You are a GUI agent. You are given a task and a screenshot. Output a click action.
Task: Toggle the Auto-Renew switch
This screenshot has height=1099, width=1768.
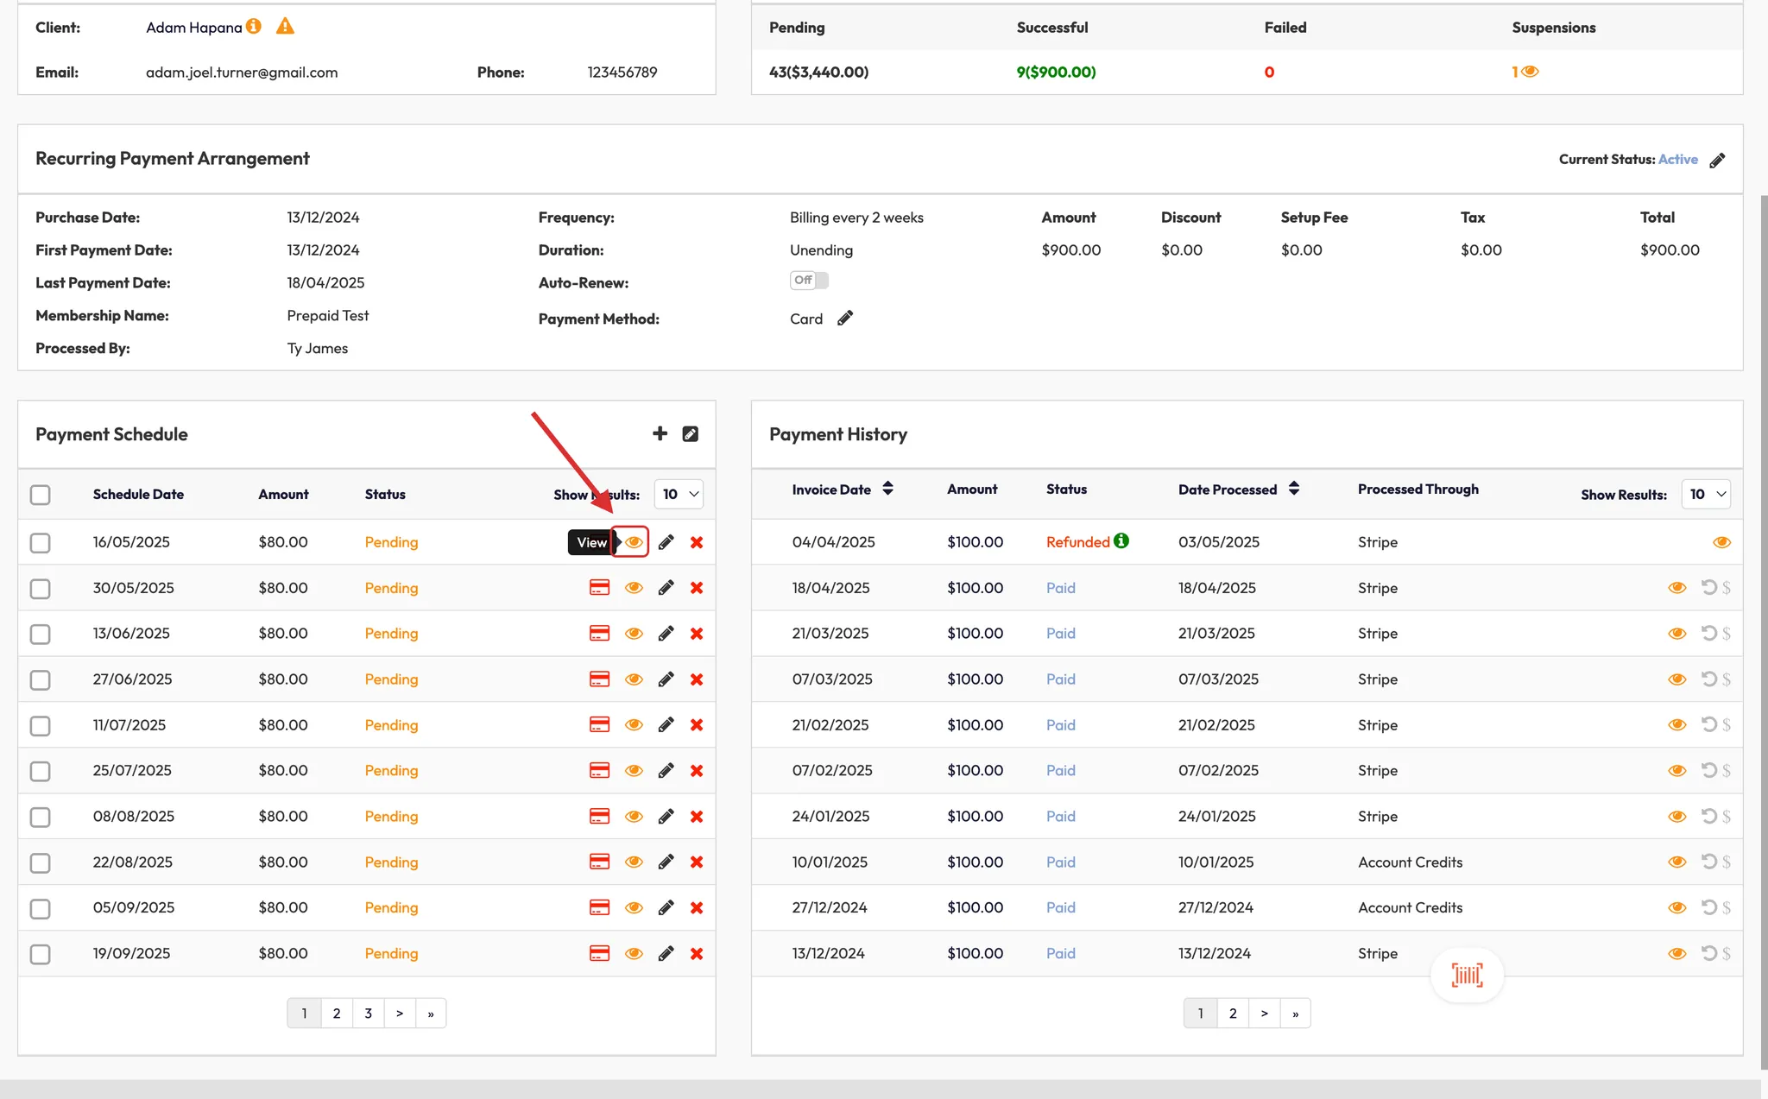tap(809, 281)
